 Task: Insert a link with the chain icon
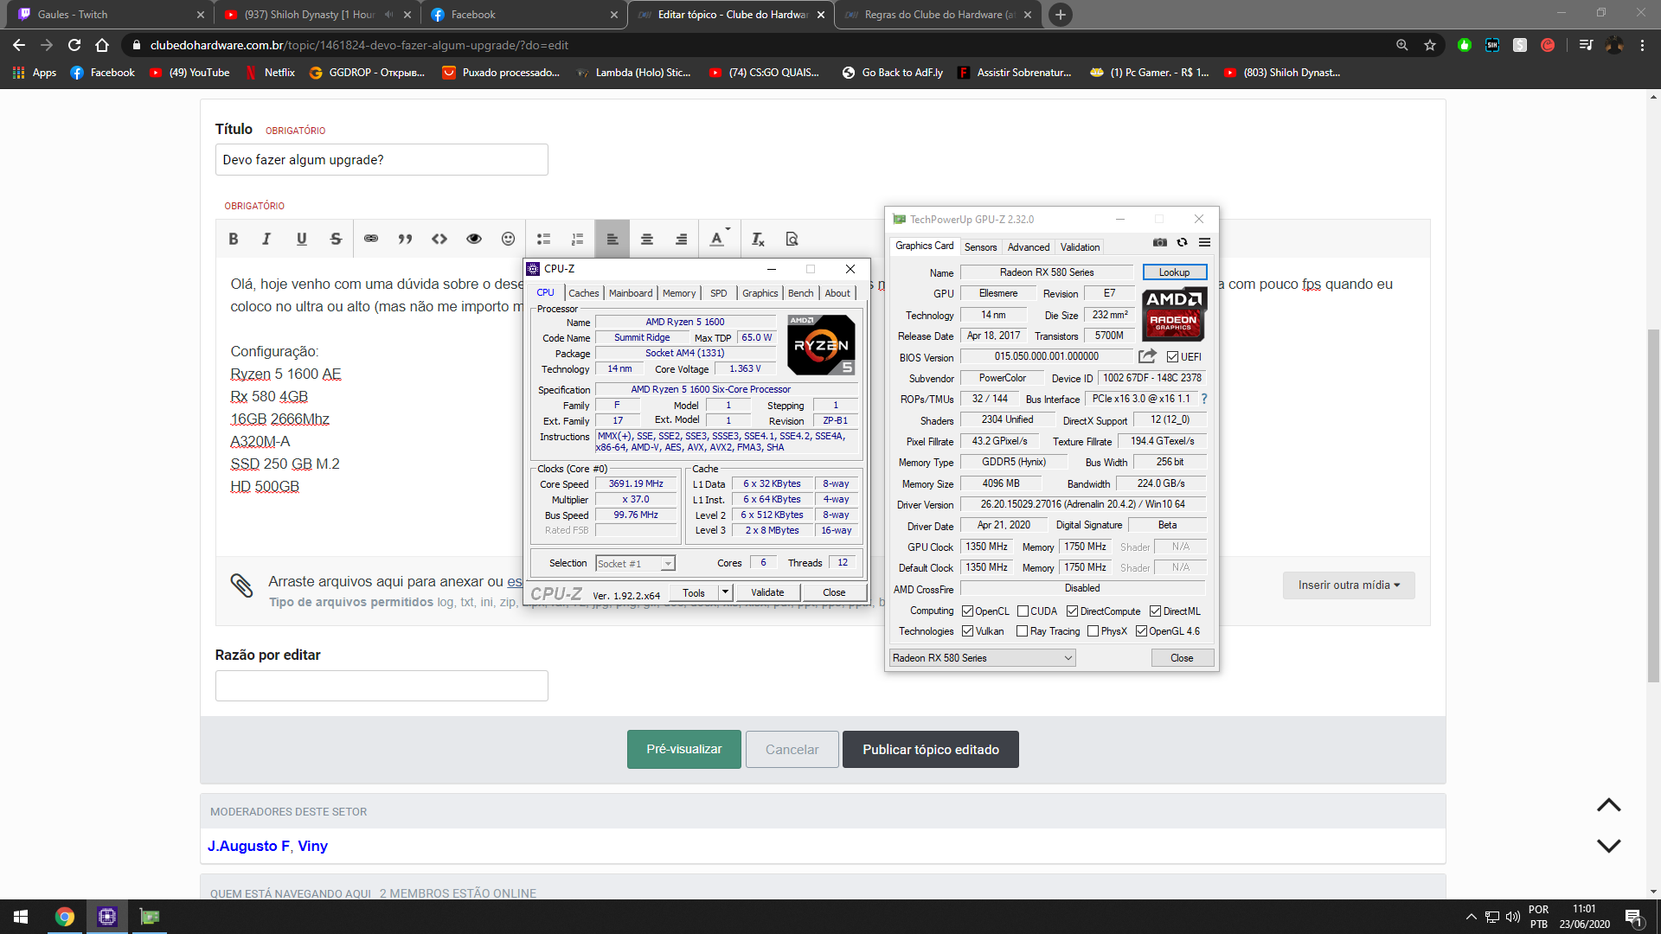371,239
